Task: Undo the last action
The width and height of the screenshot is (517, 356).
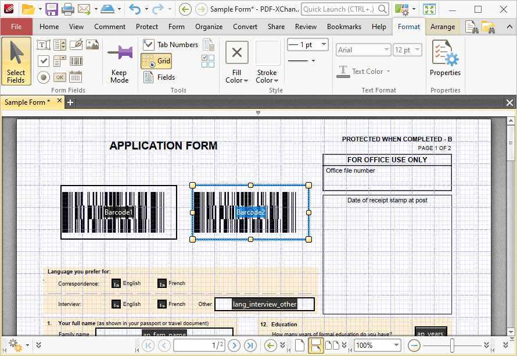Action: [135, 9]
